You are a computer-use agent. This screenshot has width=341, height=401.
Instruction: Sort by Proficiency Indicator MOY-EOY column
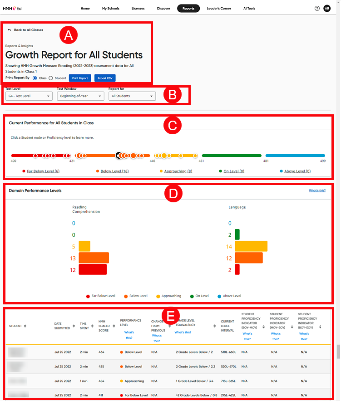[292, 327]
